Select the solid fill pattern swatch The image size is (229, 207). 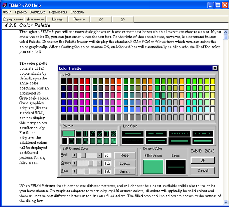coord(68,133)
